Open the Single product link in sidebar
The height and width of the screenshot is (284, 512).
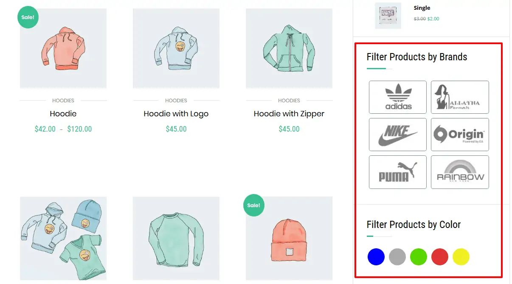[x=422, y=8]
